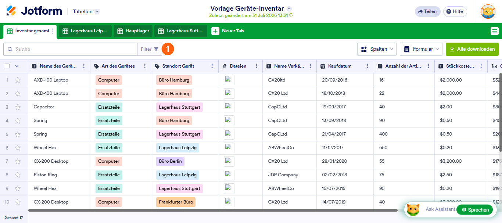Click the Alle downloaden button

coord(472,49)
